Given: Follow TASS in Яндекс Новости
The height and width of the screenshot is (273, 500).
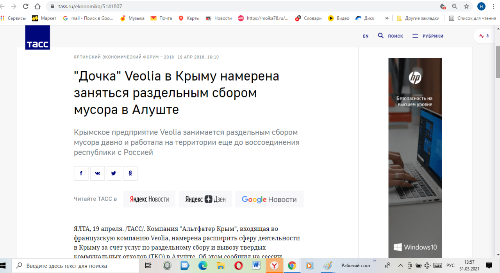Looking at the screenshot, I should pos(149,199).
